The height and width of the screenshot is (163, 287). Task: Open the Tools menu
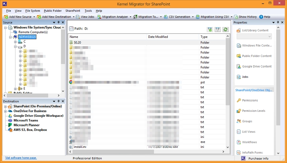pyautogui.click(x=88, y=11)
